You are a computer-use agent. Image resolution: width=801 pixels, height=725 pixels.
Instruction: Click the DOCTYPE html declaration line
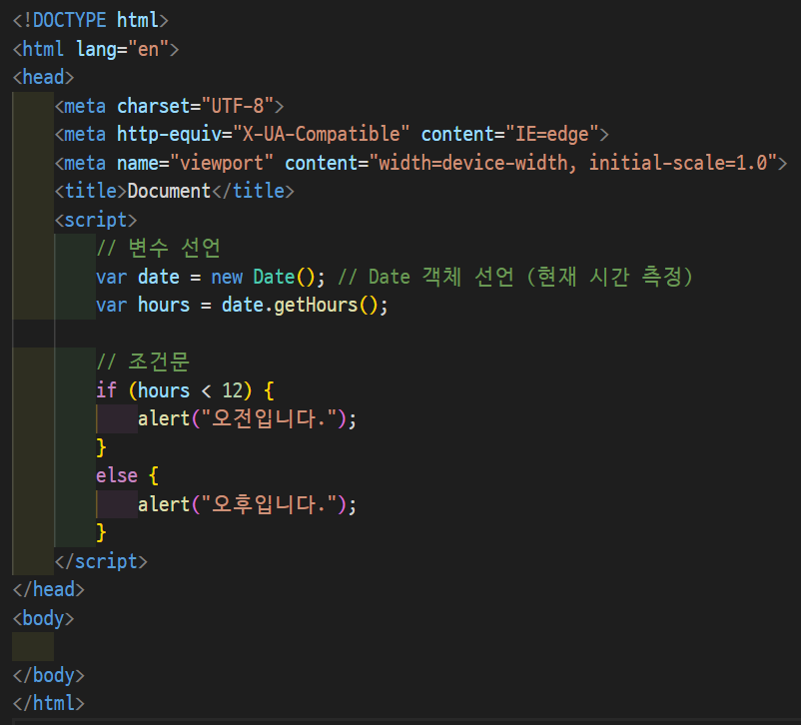[91, 20]
